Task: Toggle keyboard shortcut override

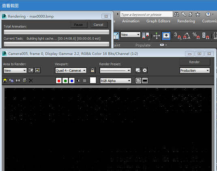Action: [x=166, y=36]
